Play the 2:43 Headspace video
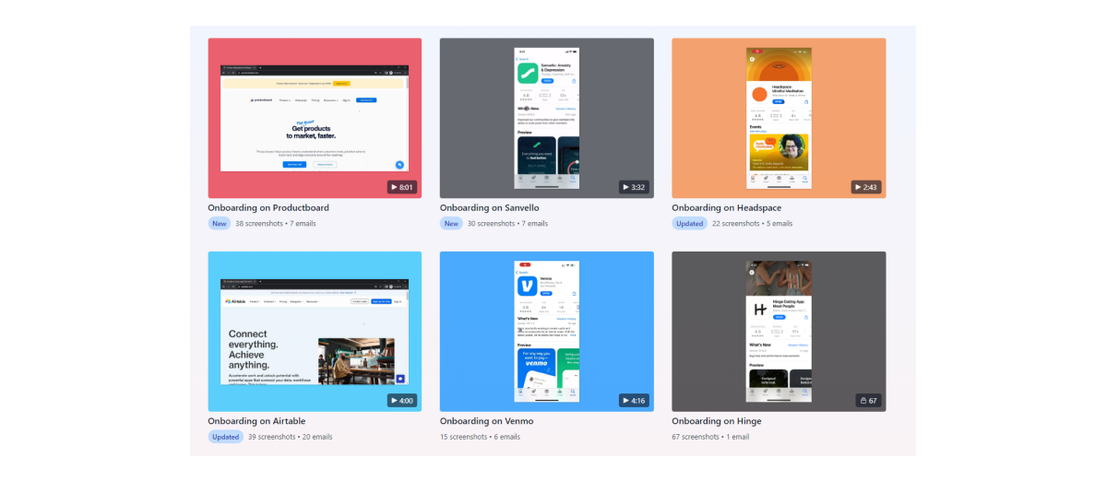1107x481 pixels. pos(866,187)
